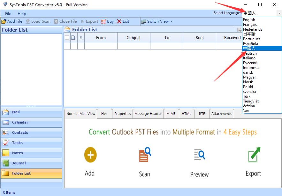Click the attachment paperclip column icon

81,38
